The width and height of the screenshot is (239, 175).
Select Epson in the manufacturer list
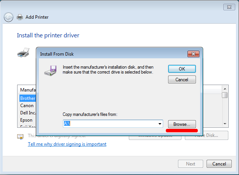point(26,120)
